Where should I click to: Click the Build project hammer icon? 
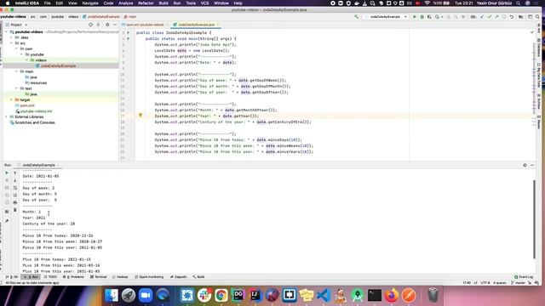[x=356, y=17]
